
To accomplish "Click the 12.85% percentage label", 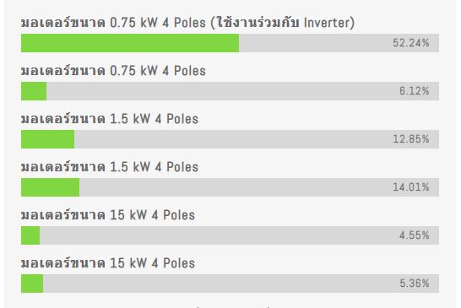I will tap(410, 139).
